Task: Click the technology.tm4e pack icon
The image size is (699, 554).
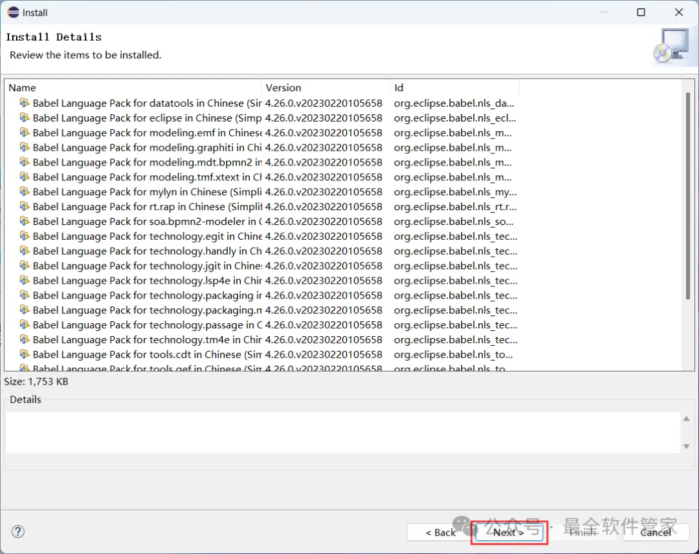Action: point(25,339)
